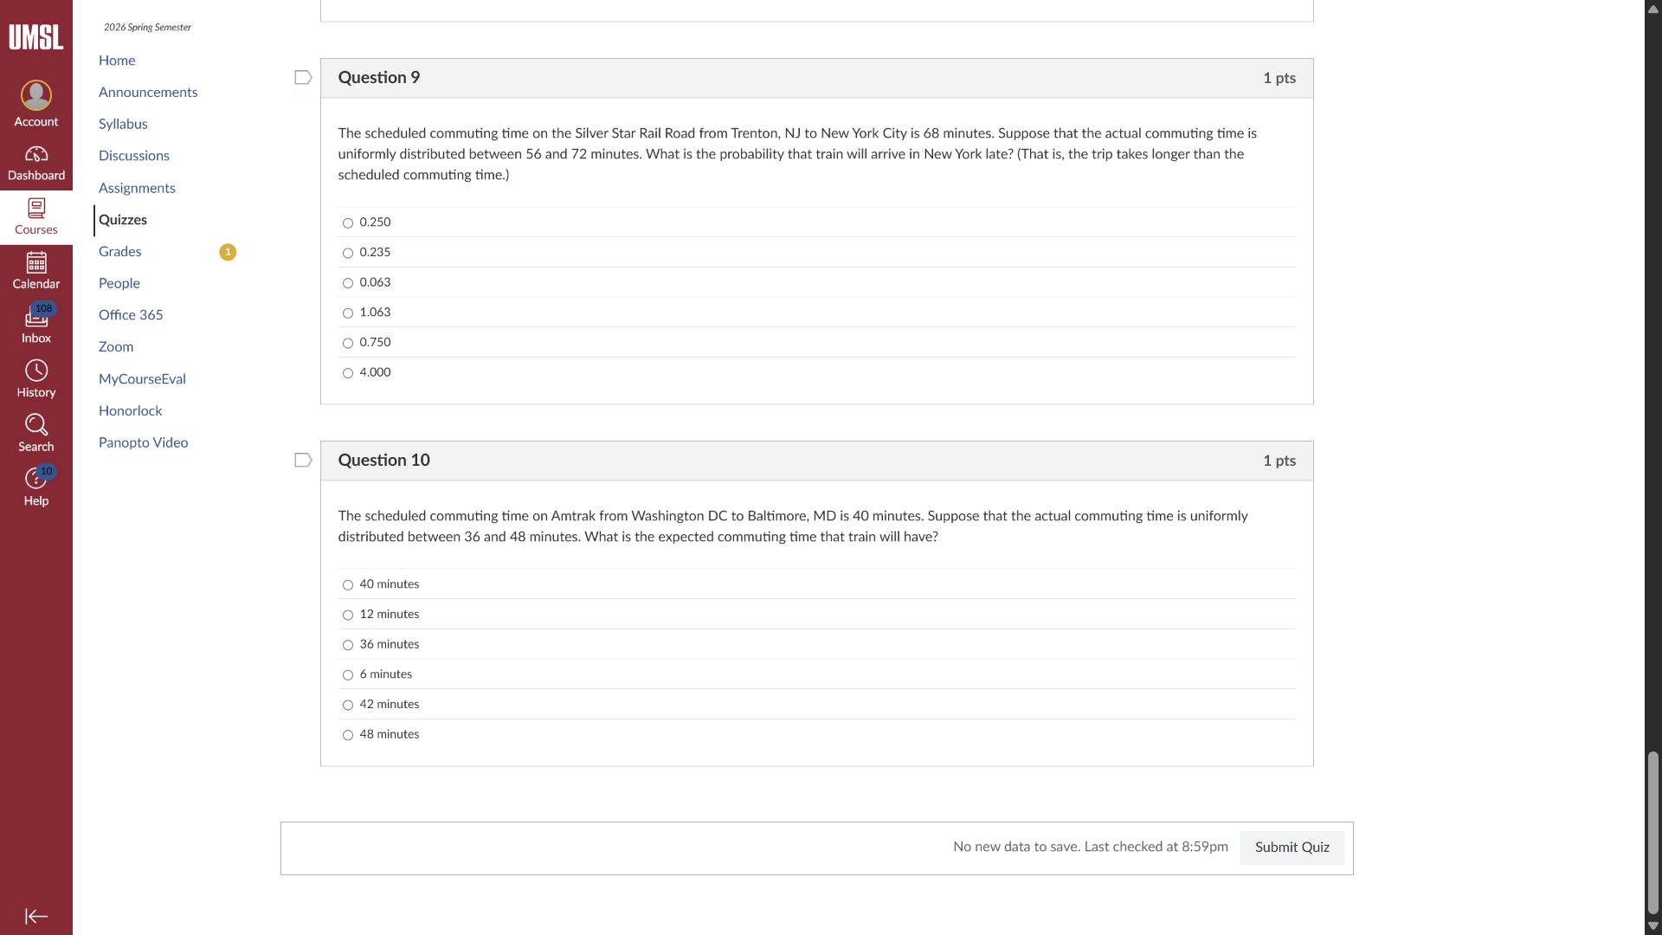Select 42 minutes for Question 10
The height and width of the screenshot is (935, 1662).
coord(348,706)
